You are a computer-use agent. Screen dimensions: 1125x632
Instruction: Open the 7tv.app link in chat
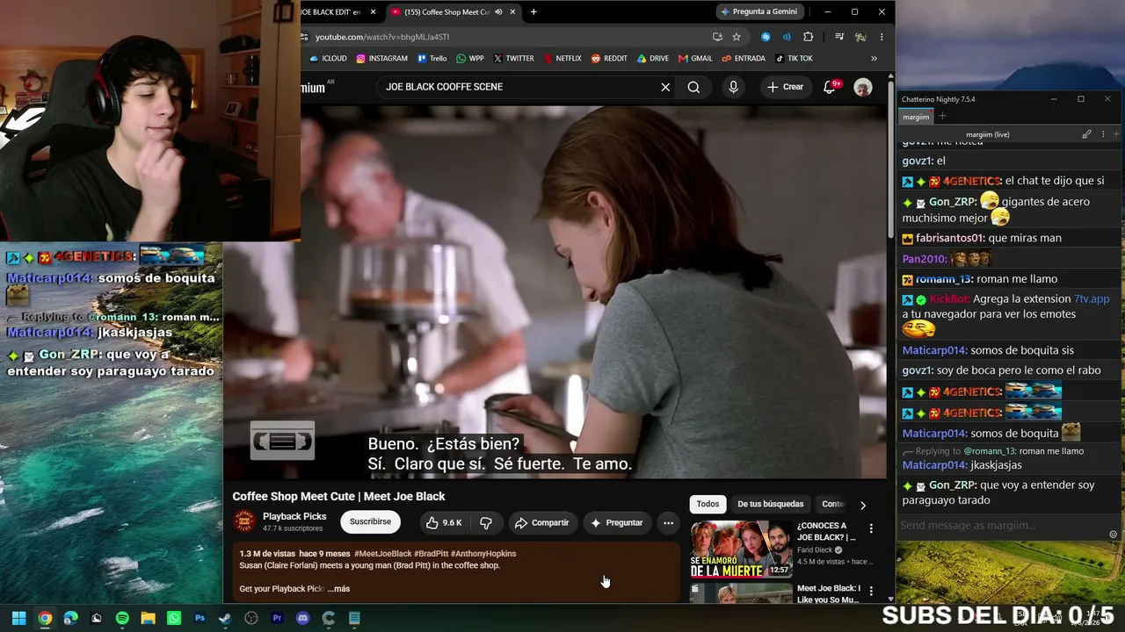pyautogui.click(x=1092, y=299)
